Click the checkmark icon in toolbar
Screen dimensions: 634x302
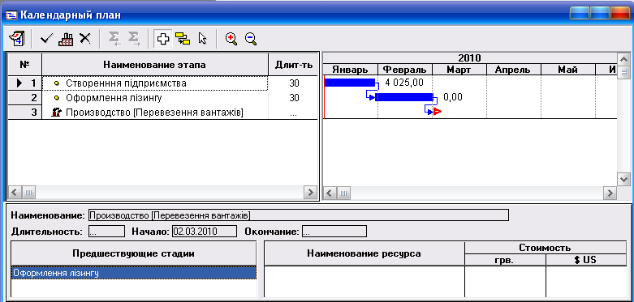click(46, 39)
